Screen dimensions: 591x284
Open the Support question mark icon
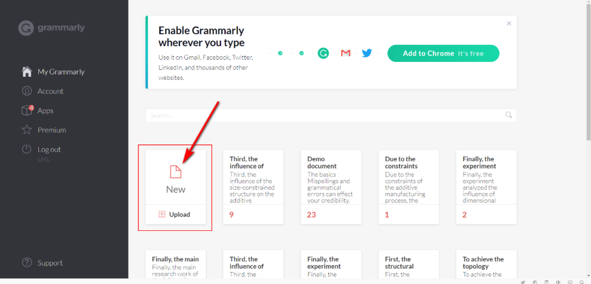tap(27, 263)
